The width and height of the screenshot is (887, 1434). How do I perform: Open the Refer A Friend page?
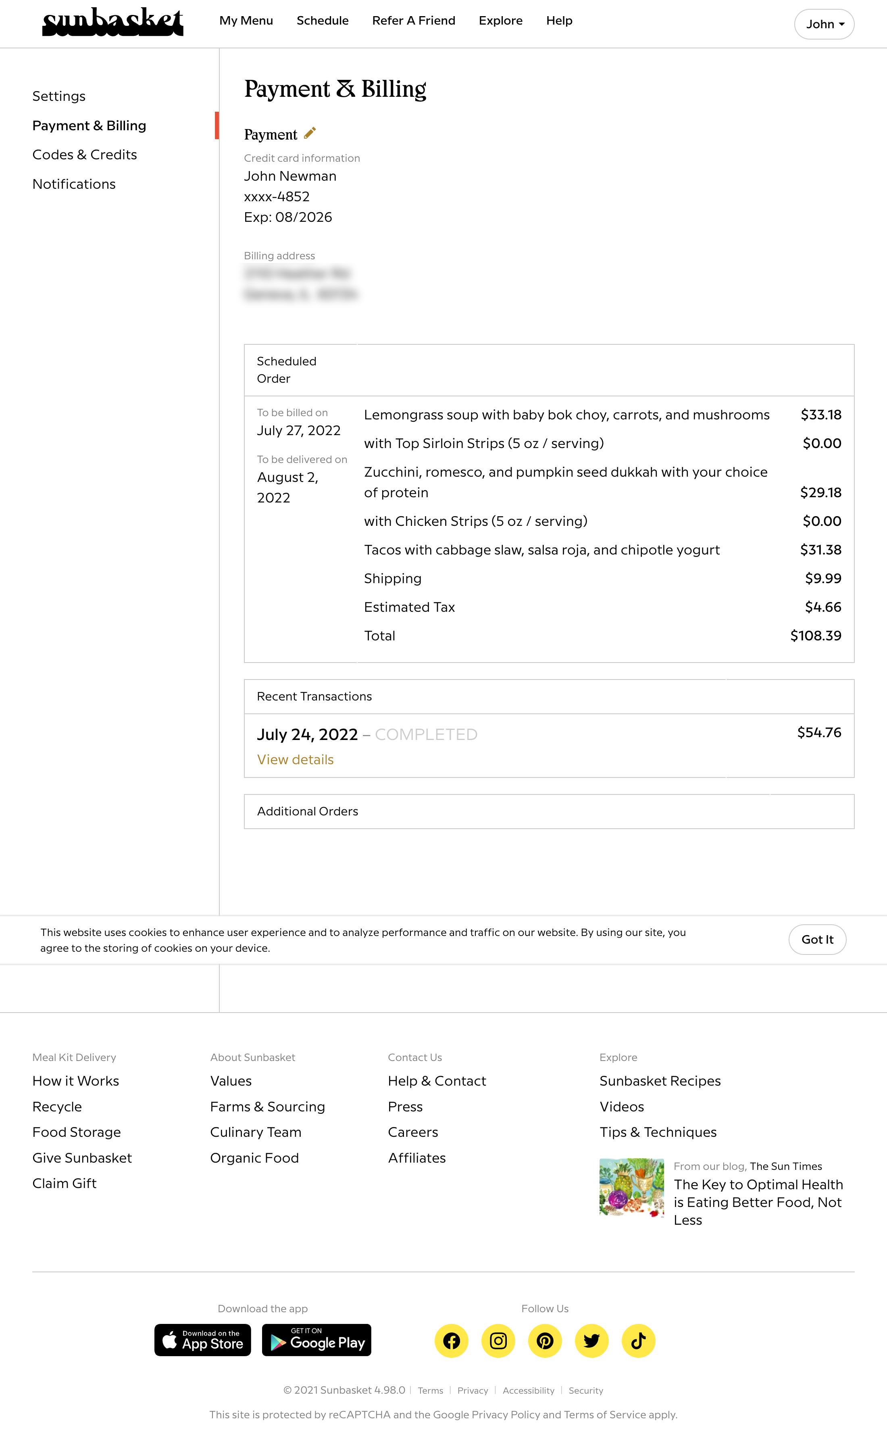point(414,21)
